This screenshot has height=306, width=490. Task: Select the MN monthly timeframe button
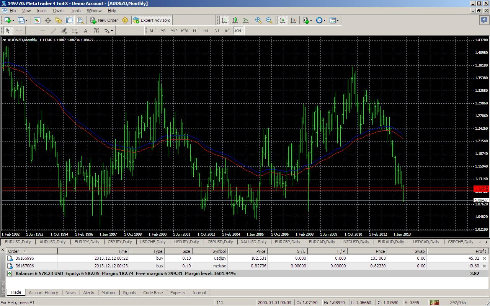(238, 31)
